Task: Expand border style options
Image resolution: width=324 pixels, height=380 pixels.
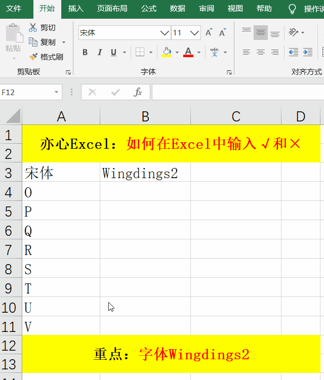Action: click(151, 52)
